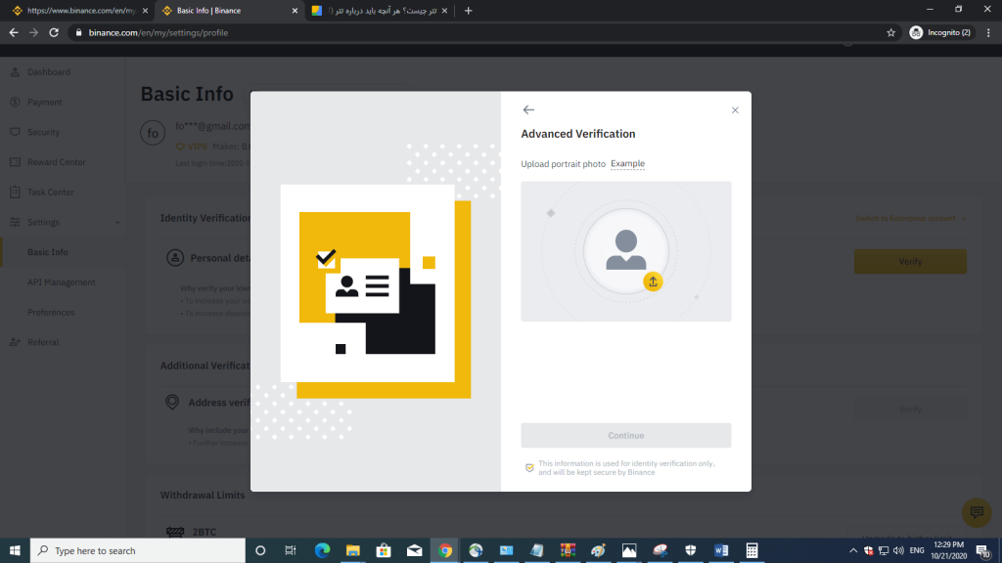Open Security in the sidebar

point(43,132)
